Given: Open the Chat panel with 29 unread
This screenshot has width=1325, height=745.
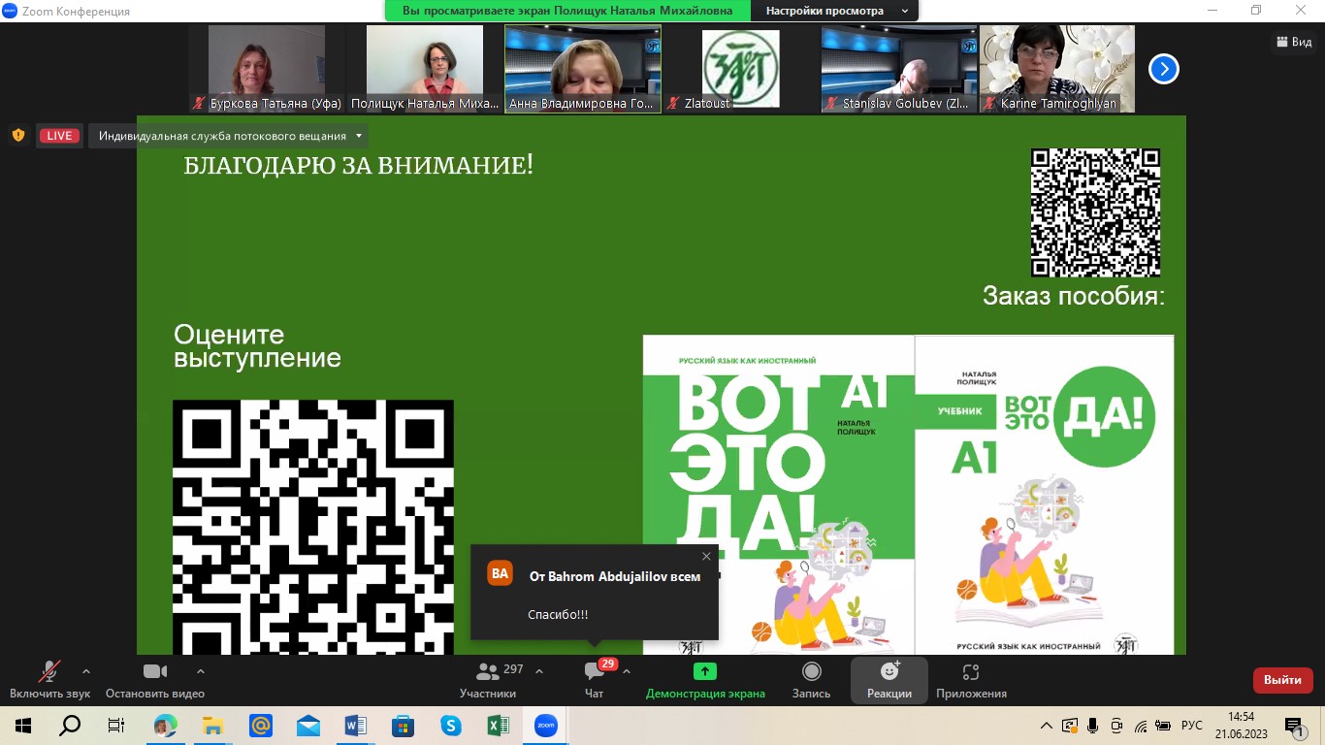Looking at the screenshot, I should [595, 671].
